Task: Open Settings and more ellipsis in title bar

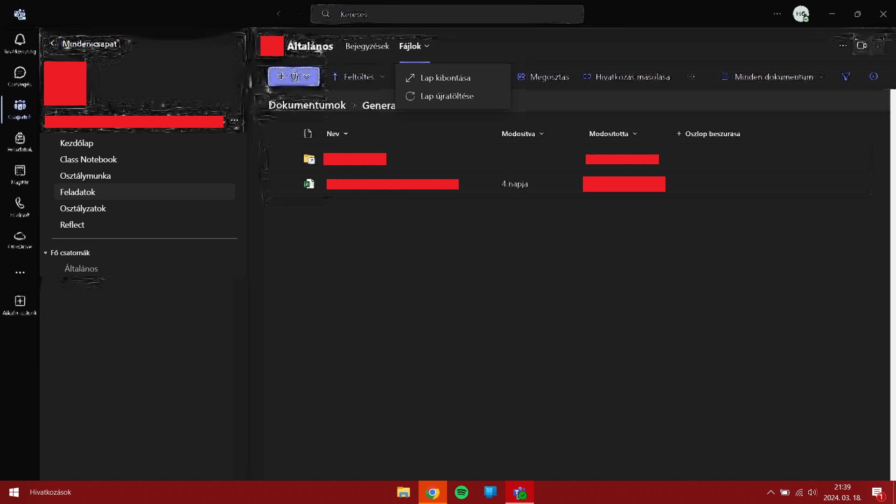Action: (x=777, y=14)
